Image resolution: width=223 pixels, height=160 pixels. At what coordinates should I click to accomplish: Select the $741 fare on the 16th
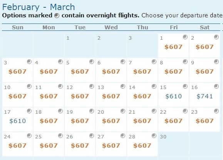pyautogui.click(x=205, y=96)
